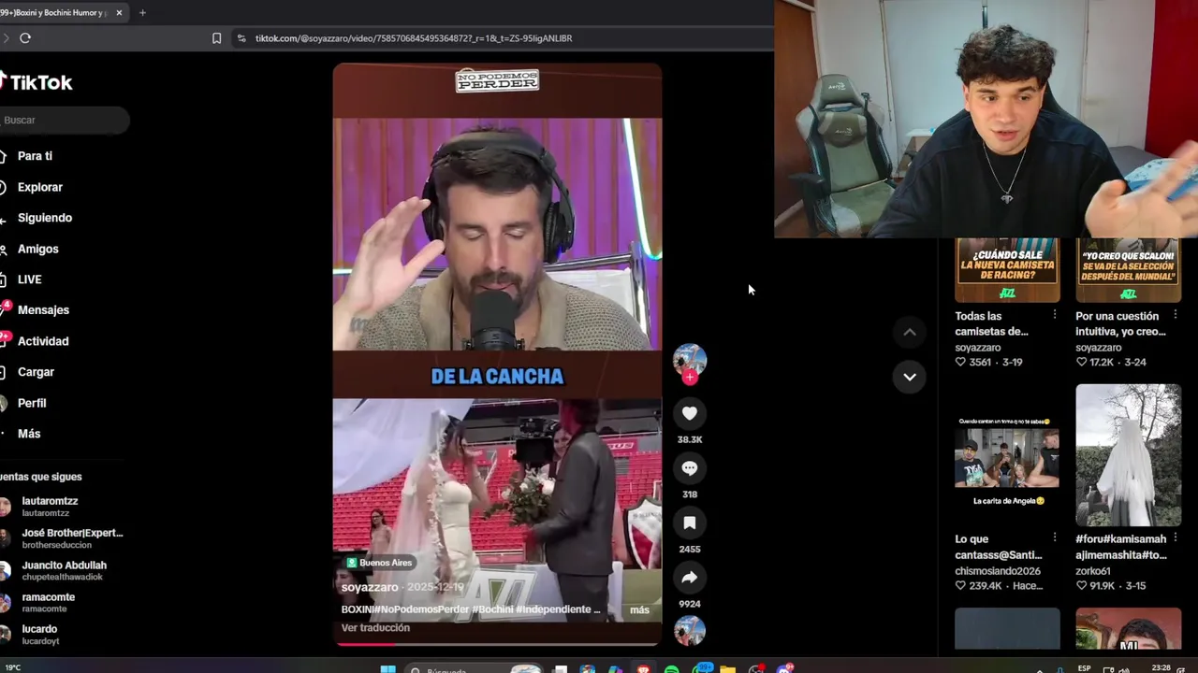Viewport: 1198px width, 673px height.
Task: Open options dots for 'Todas las camisetas de...'
Action: point(1055,316)
